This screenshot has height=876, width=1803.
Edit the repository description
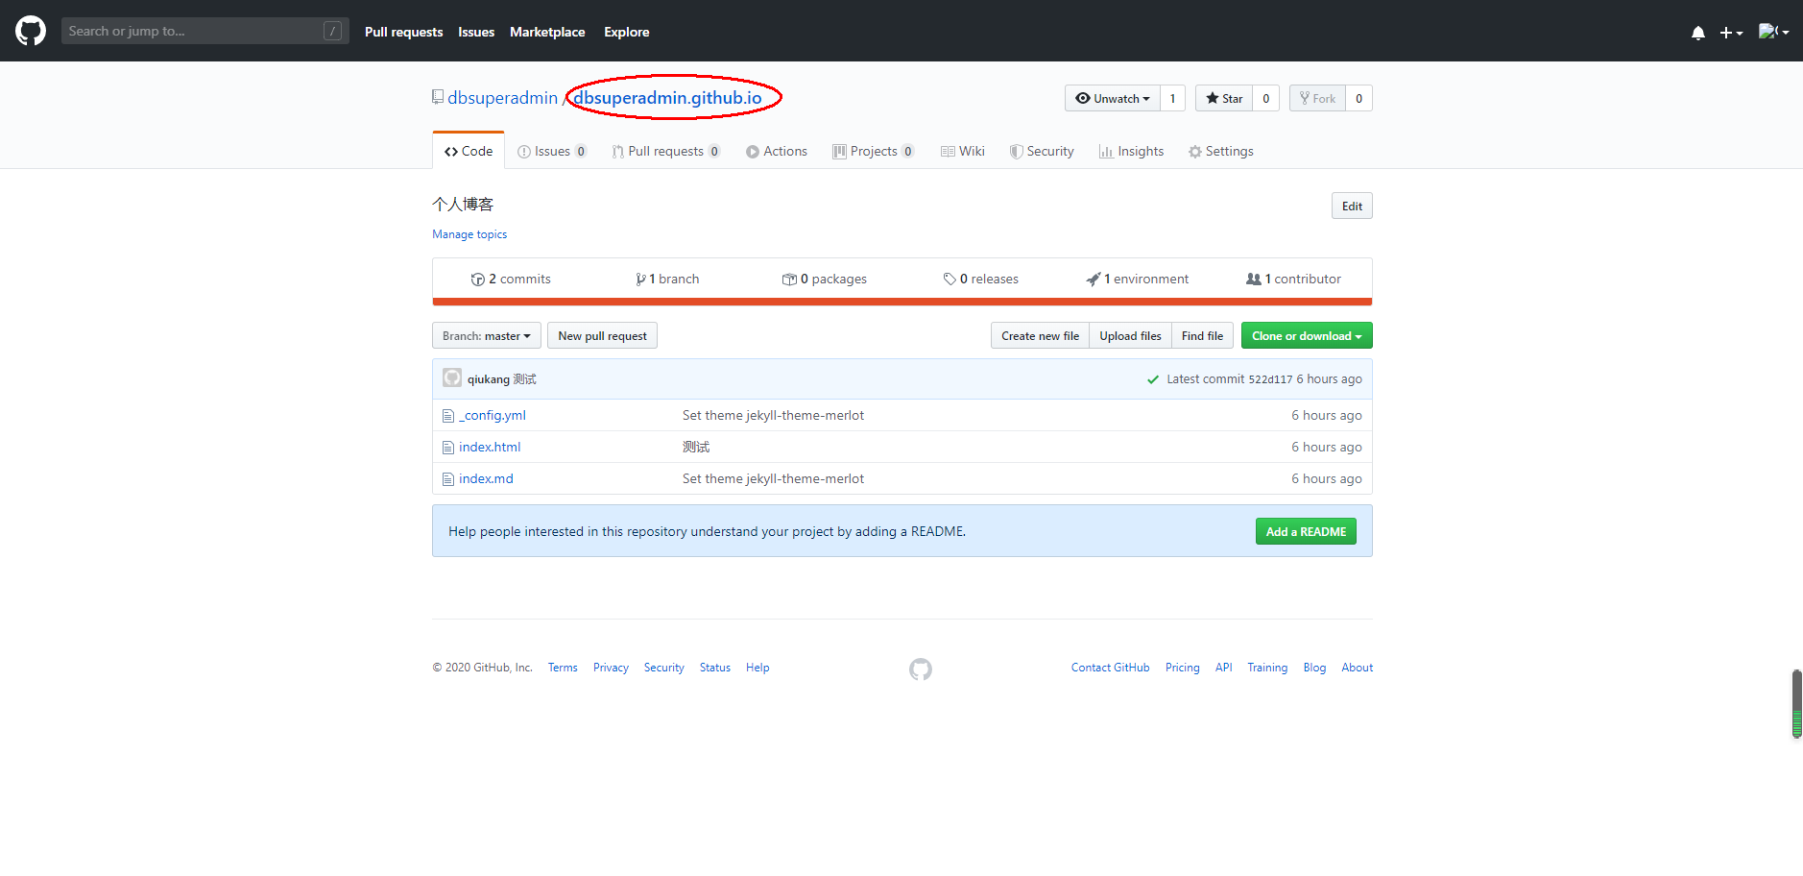click(x=1352, y=206)
